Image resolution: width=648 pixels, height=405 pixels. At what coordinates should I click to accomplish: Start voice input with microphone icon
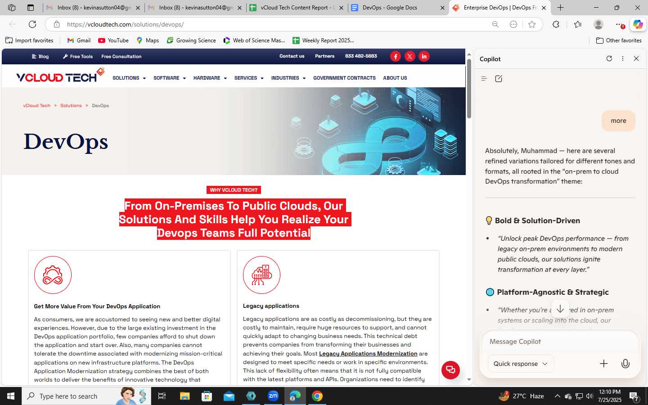[x=625, y=364]
